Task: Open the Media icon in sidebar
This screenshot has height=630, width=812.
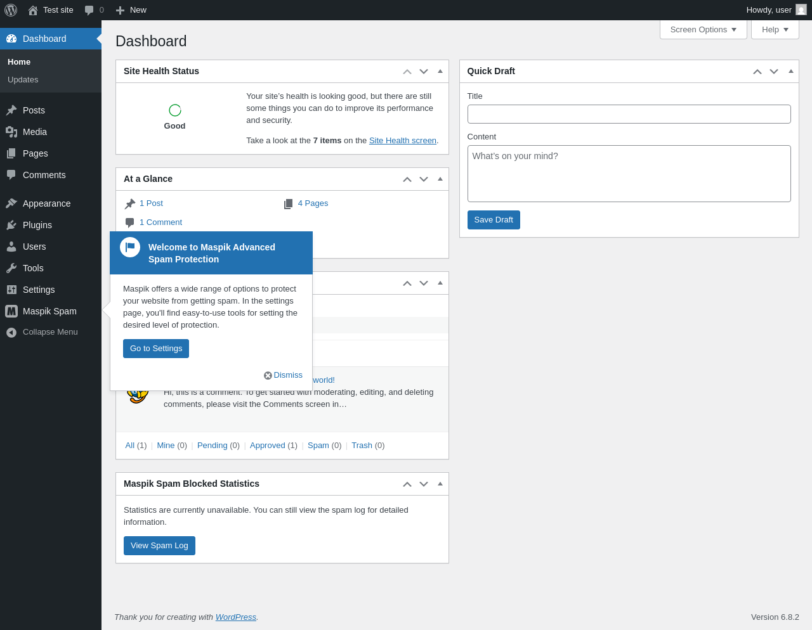Action: click(11, 132)
